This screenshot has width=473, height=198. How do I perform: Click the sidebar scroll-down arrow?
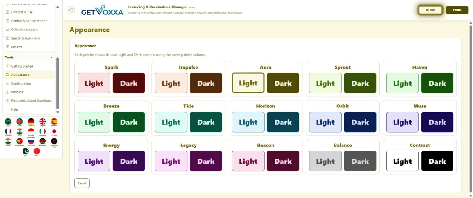click(57, 112)
